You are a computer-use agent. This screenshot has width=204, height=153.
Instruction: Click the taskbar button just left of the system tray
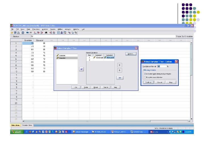159,132
